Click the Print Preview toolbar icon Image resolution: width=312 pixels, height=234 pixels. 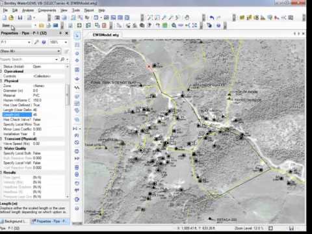(29, 18)
